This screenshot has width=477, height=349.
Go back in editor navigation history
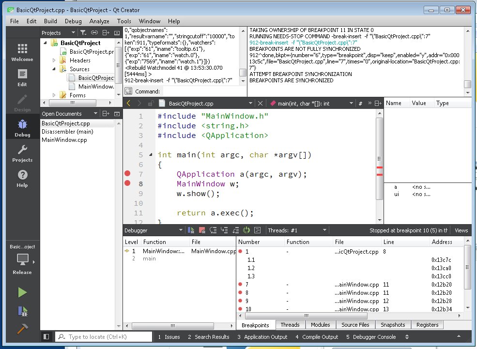click(128, 104)
